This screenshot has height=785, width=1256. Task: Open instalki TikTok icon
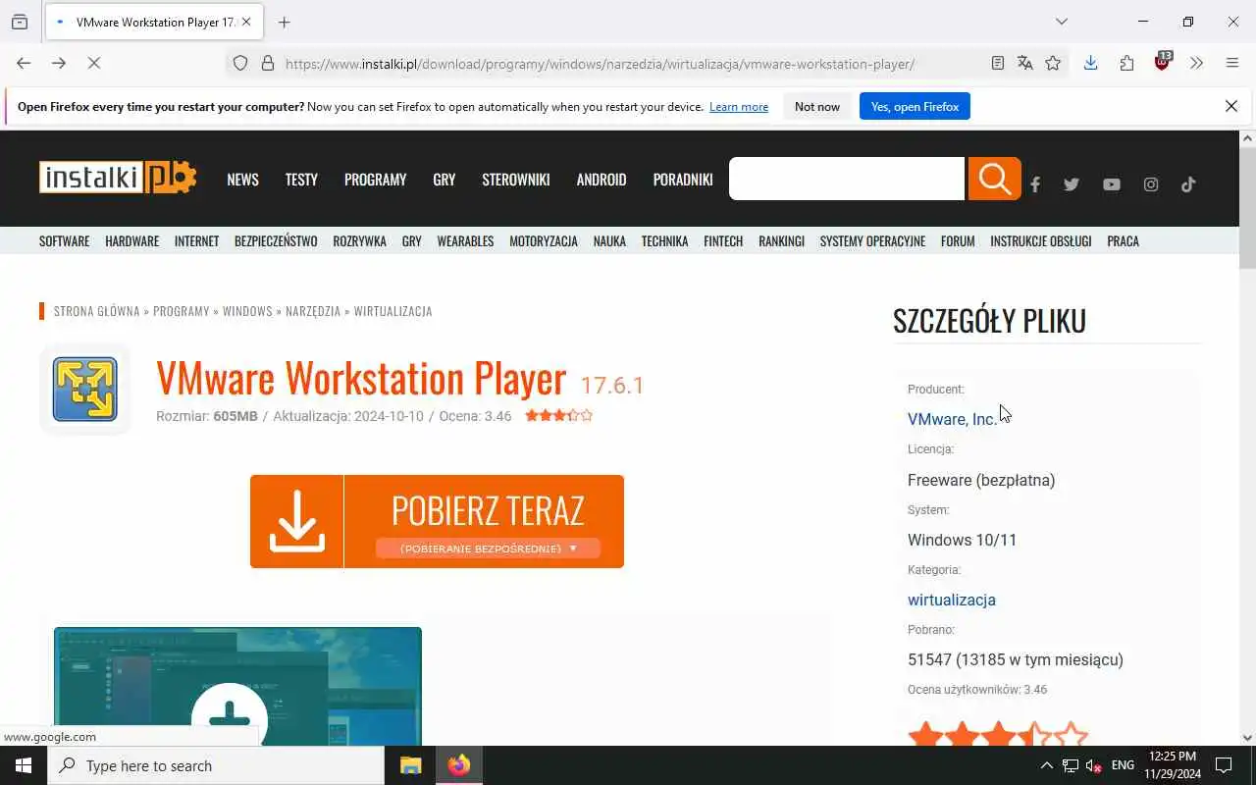pos(1188,184)
